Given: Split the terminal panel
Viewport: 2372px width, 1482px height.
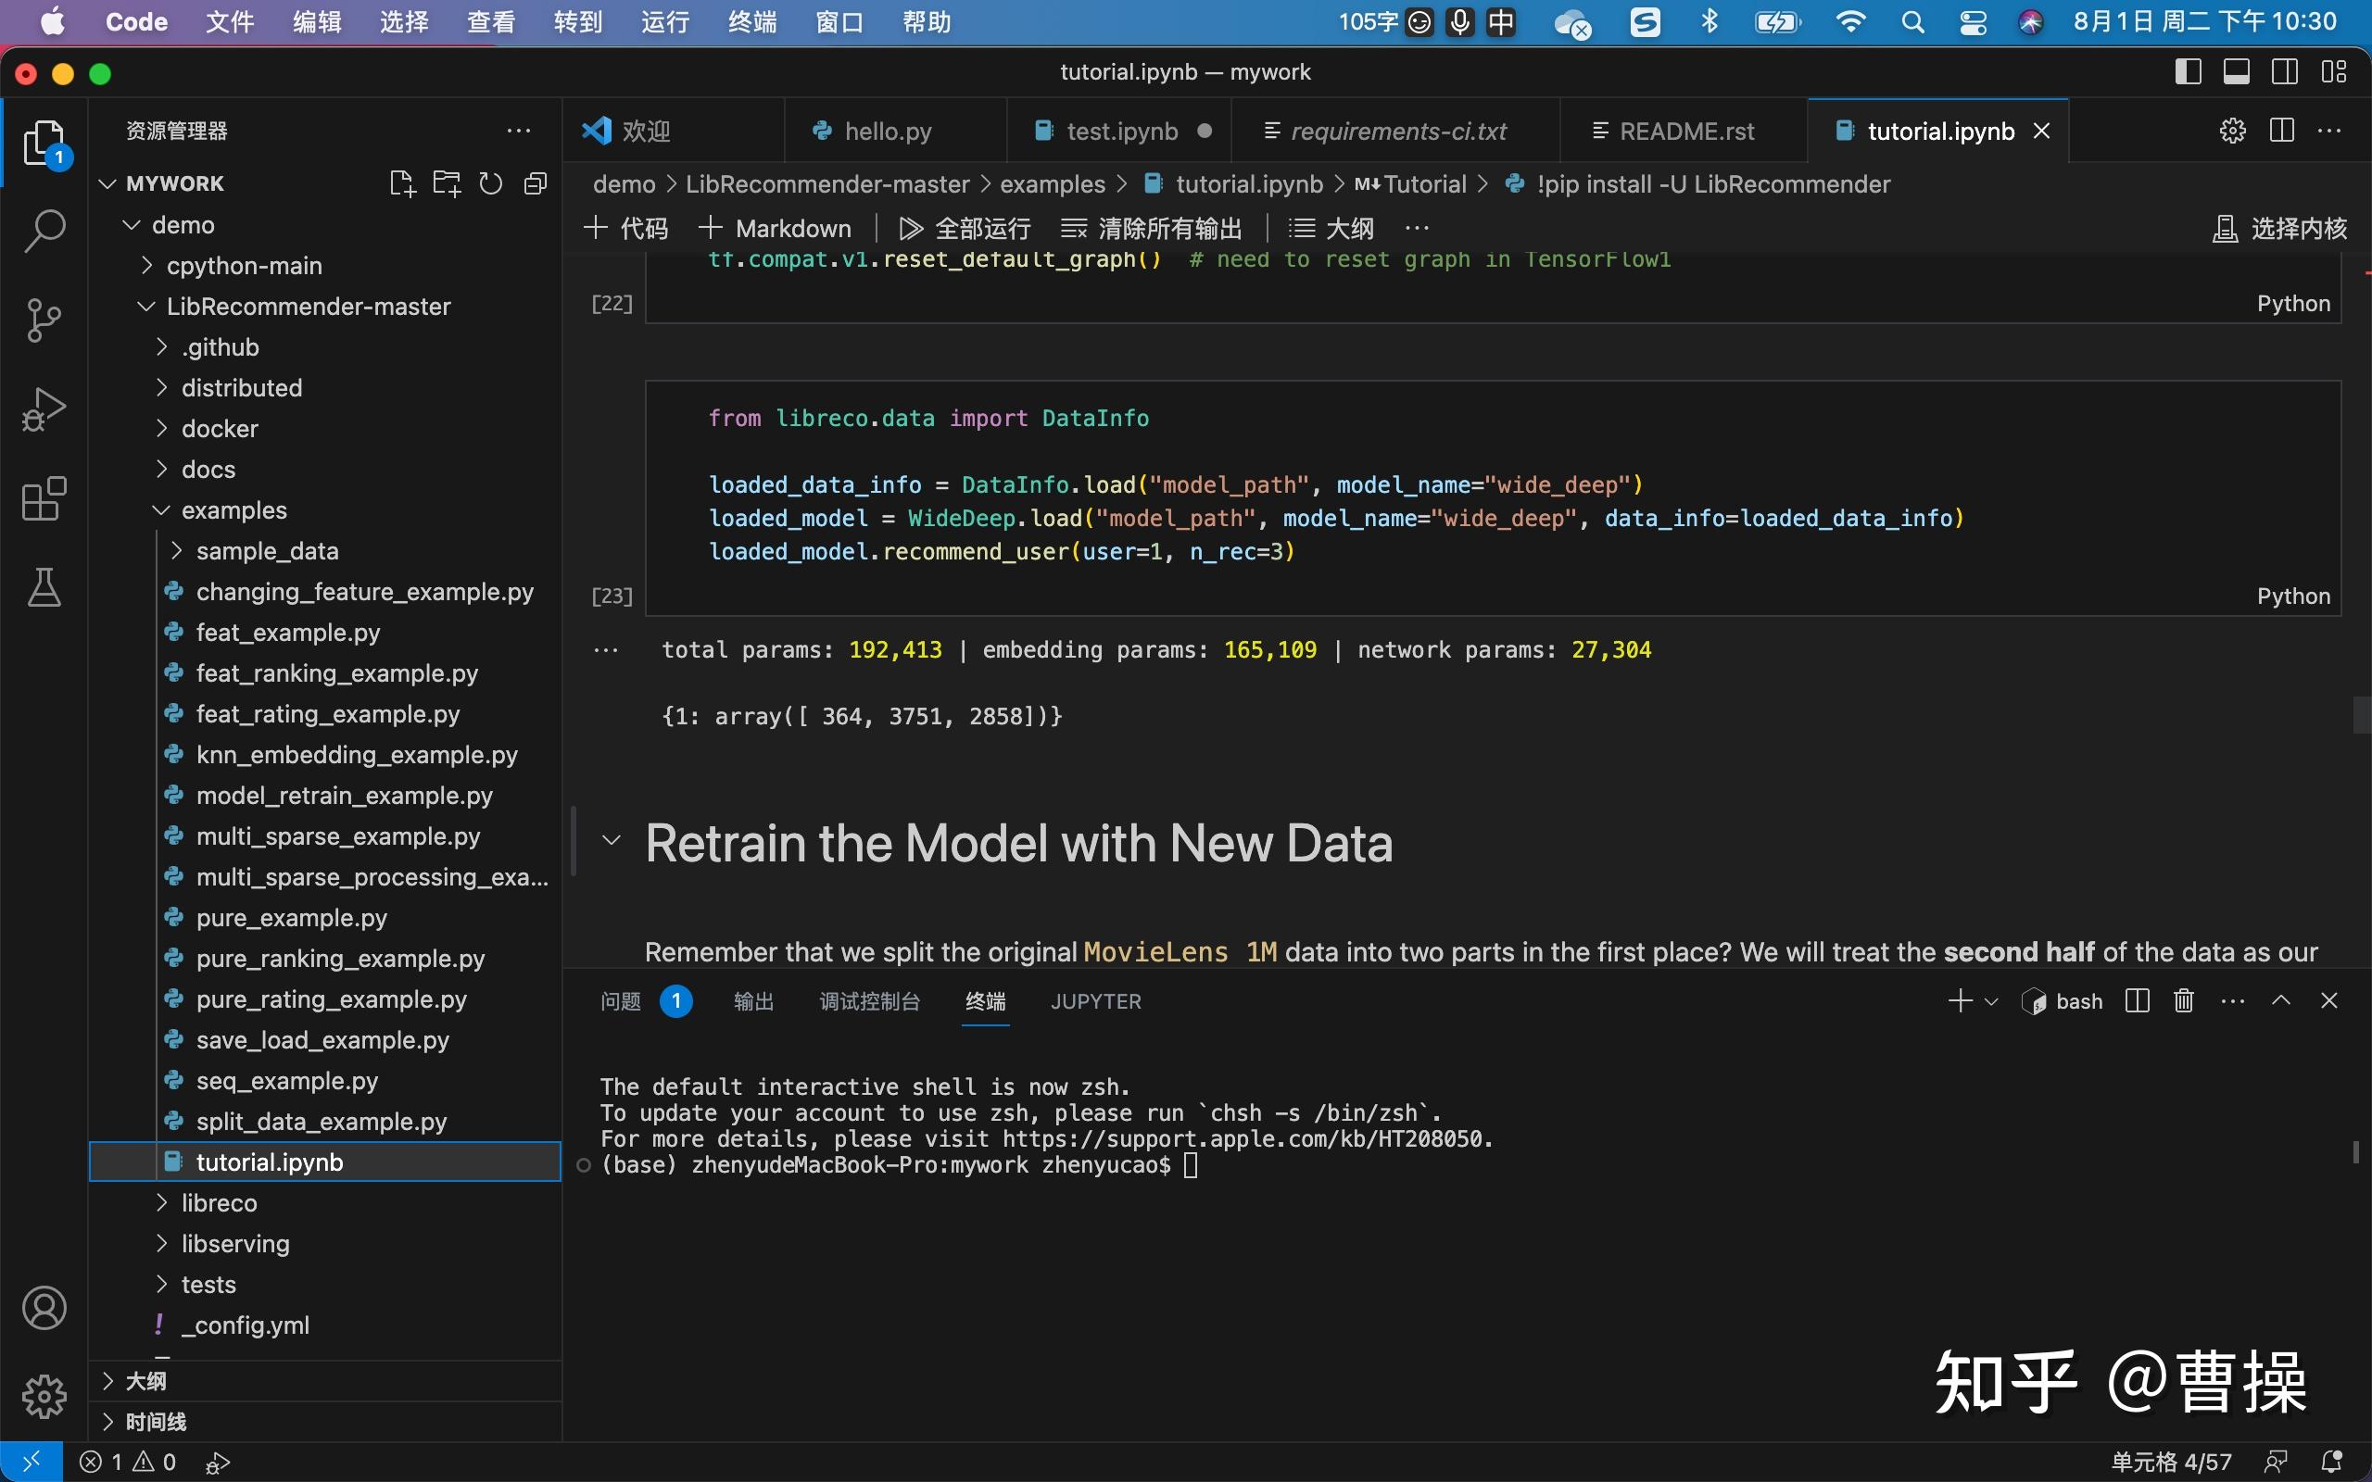Looking at the screenshot, I should point(2138,1000).
